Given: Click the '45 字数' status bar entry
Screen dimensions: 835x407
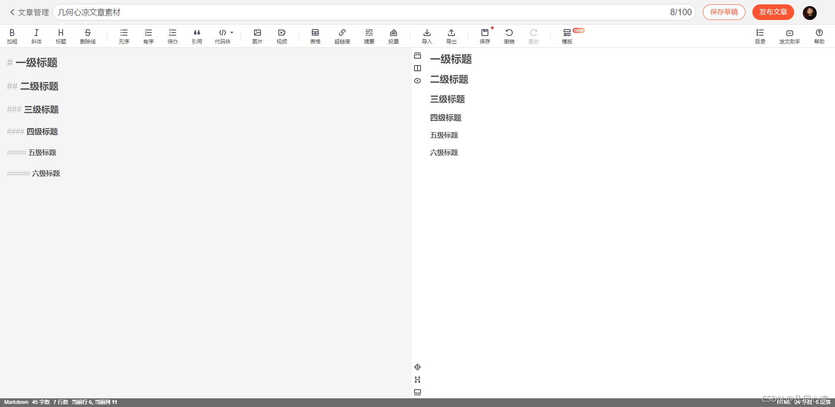Looking at the screenshot, I should pyautogui.click(x=41, y=402).
